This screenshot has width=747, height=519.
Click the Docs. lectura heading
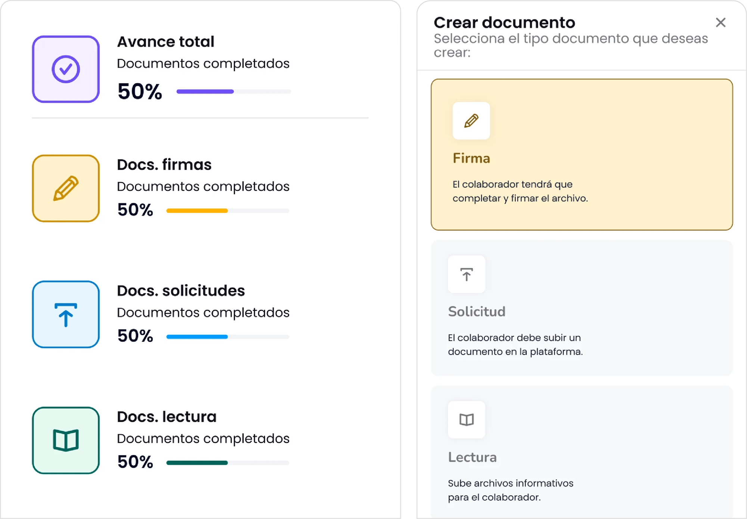point(167,417)
